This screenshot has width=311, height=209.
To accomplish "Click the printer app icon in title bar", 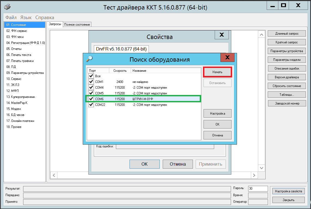I will 8,7.
